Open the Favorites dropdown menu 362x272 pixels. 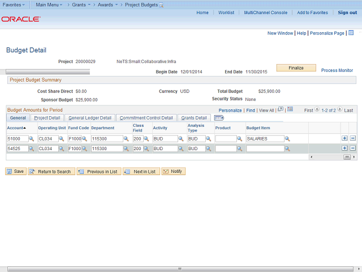(14, 5)
